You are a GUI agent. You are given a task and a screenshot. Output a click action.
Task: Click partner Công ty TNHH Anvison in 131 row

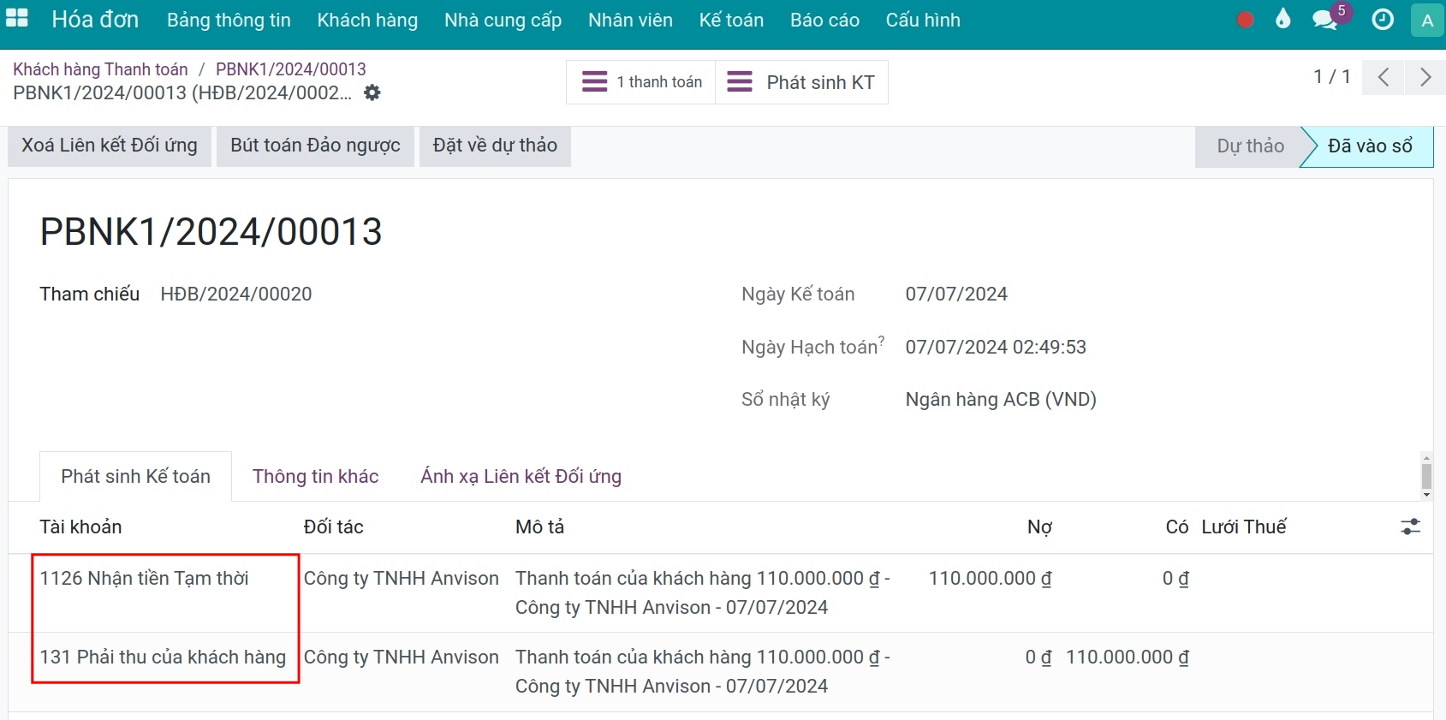(401, 658)
